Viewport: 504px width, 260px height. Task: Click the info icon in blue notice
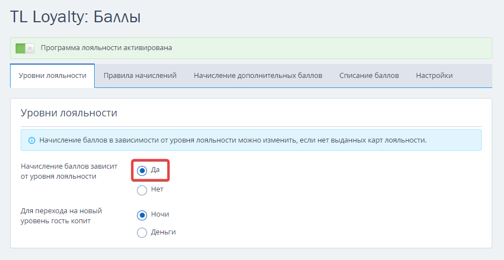32,140
